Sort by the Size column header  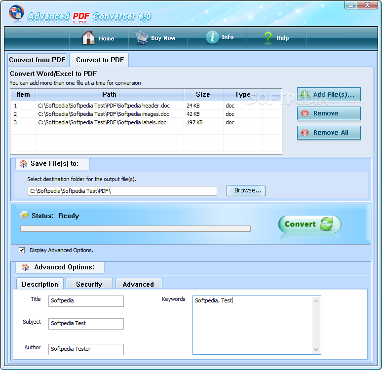(x=203, y=95)
